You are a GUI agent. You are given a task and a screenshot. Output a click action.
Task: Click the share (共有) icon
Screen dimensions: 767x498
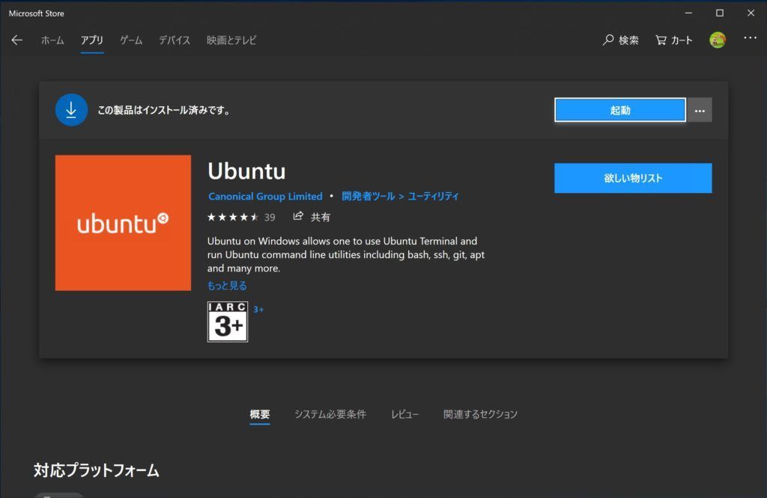tap(298, 216)
